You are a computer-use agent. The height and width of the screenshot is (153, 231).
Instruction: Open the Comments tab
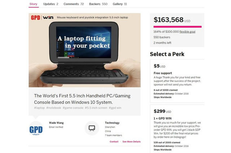[x=74, y=4]
